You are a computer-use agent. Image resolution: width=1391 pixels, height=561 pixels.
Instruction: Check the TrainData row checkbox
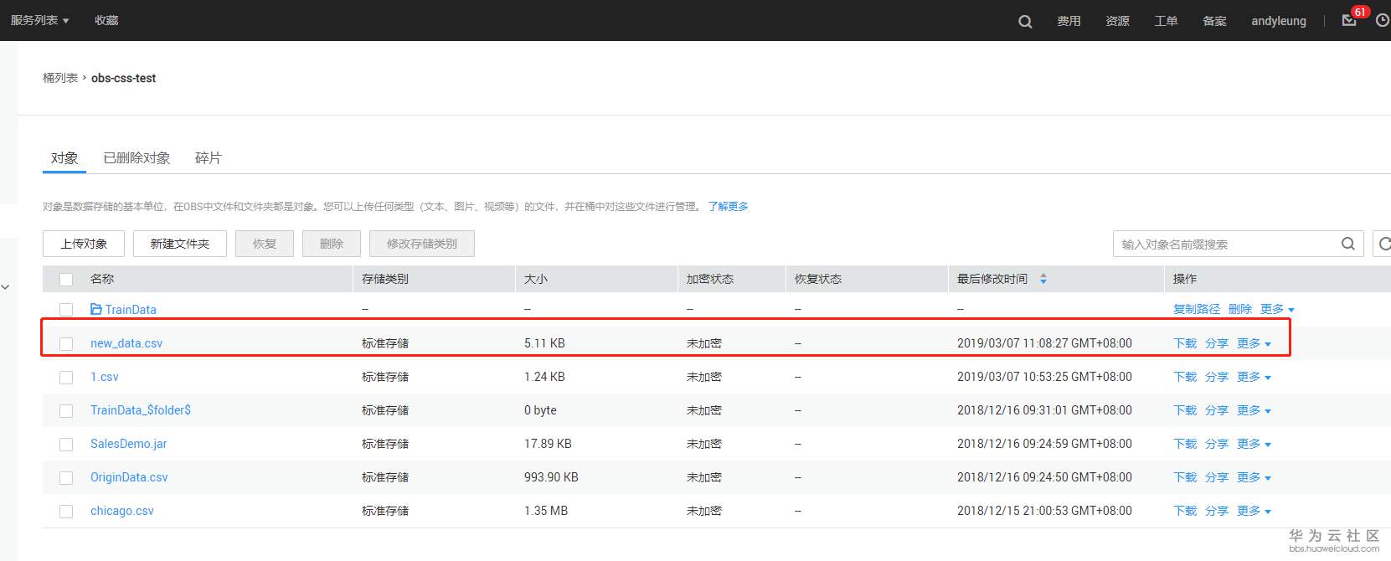[66, 310]
